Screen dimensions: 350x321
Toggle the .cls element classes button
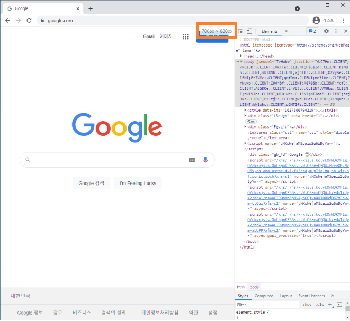319,305
